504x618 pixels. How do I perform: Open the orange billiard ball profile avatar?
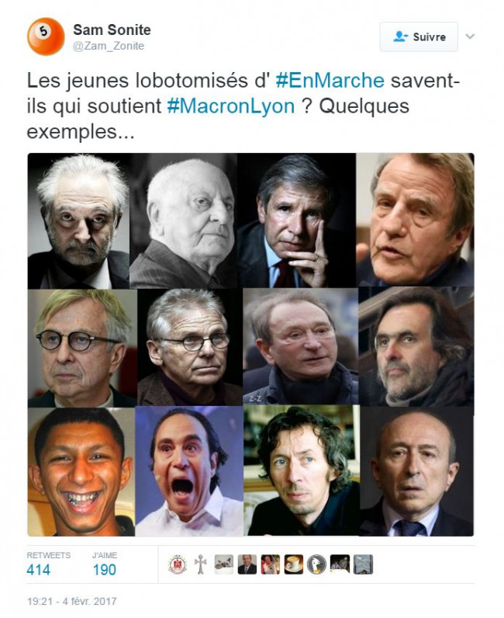[x=46, y=36]
